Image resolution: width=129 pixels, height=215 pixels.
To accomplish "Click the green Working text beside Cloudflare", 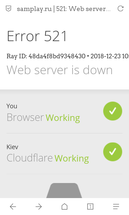I will coord(72,159).
